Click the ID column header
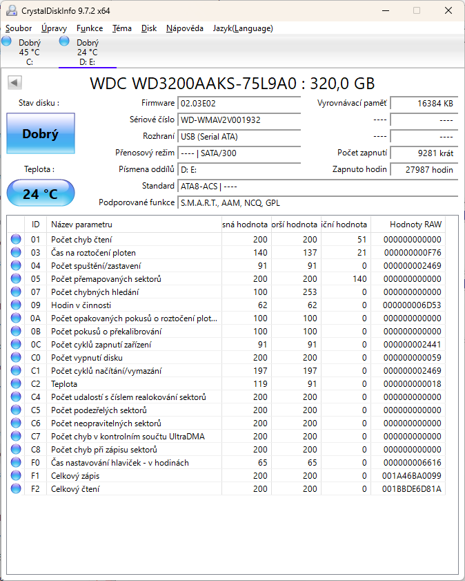465x581 pixels. (x=35, y=224)
